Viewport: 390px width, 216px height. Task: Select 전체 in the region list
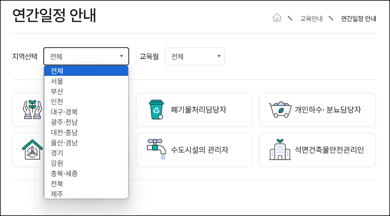86,71
